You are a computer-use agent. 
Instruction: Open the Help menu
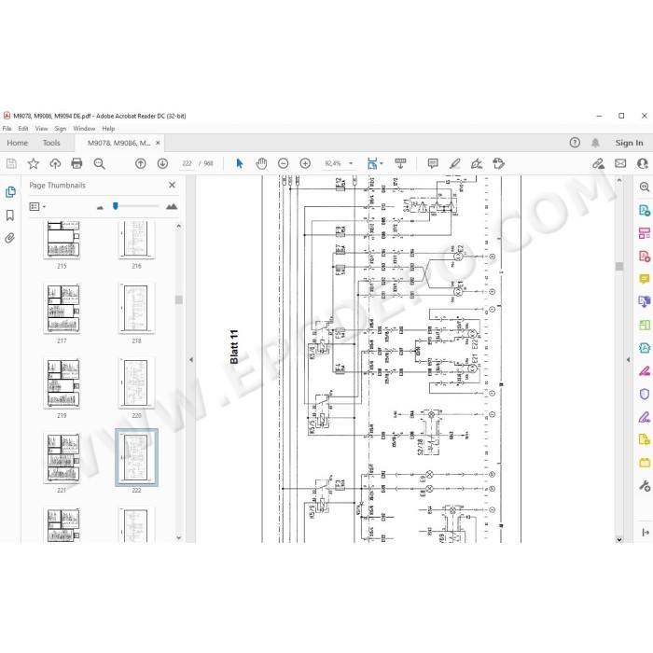click(x=108, y=129)
